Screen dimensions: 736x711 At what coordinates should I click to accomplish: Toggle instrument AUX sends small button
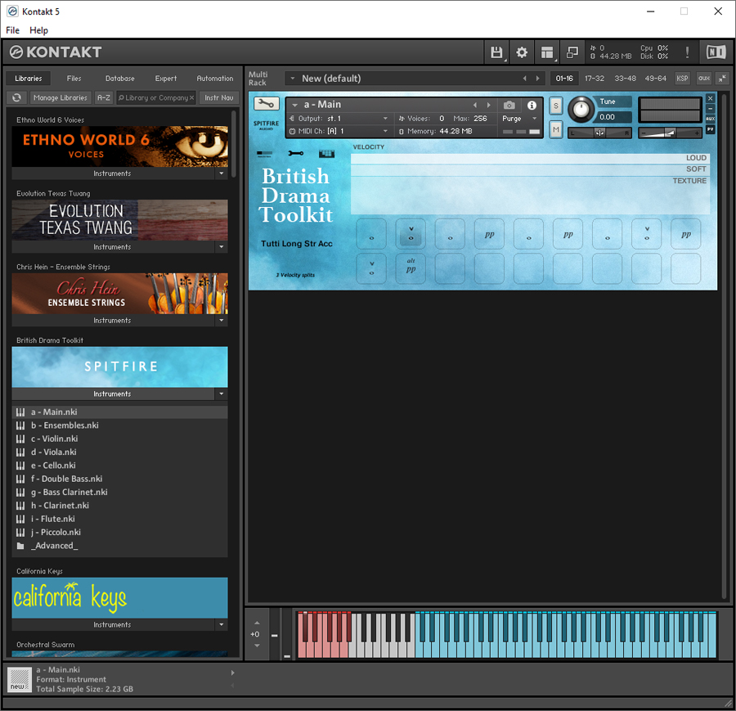click(710, 119)
